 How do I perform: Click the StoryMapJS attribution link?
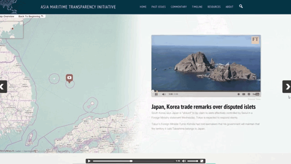pyautogui.click(x=7, y=151)
